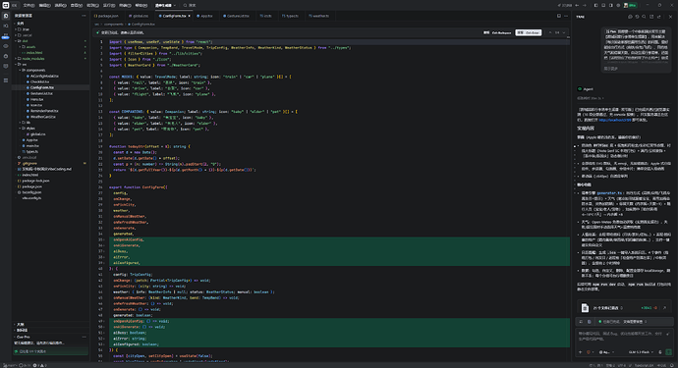Open the explorer panel more-actions ellipsis
The width and height of the screenshot is (678, 368).
84,16
